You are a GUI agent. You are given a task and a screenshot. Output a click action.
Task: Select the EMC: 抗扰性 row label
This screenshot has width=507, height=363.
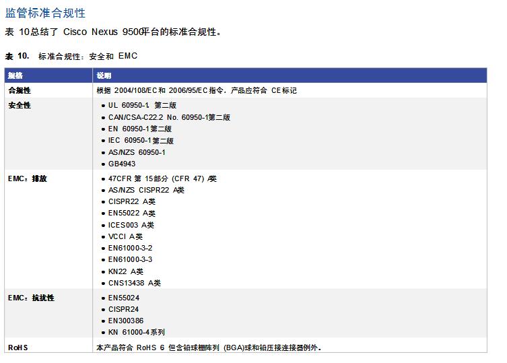(x=32, y=298)
